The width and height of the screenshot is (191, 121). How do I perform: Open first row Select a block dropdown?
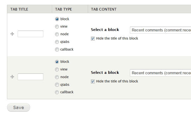point(160,30)
